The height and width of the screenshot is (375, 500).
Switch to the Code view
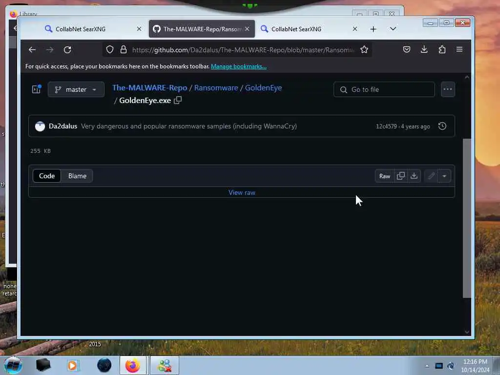[47, 176]
